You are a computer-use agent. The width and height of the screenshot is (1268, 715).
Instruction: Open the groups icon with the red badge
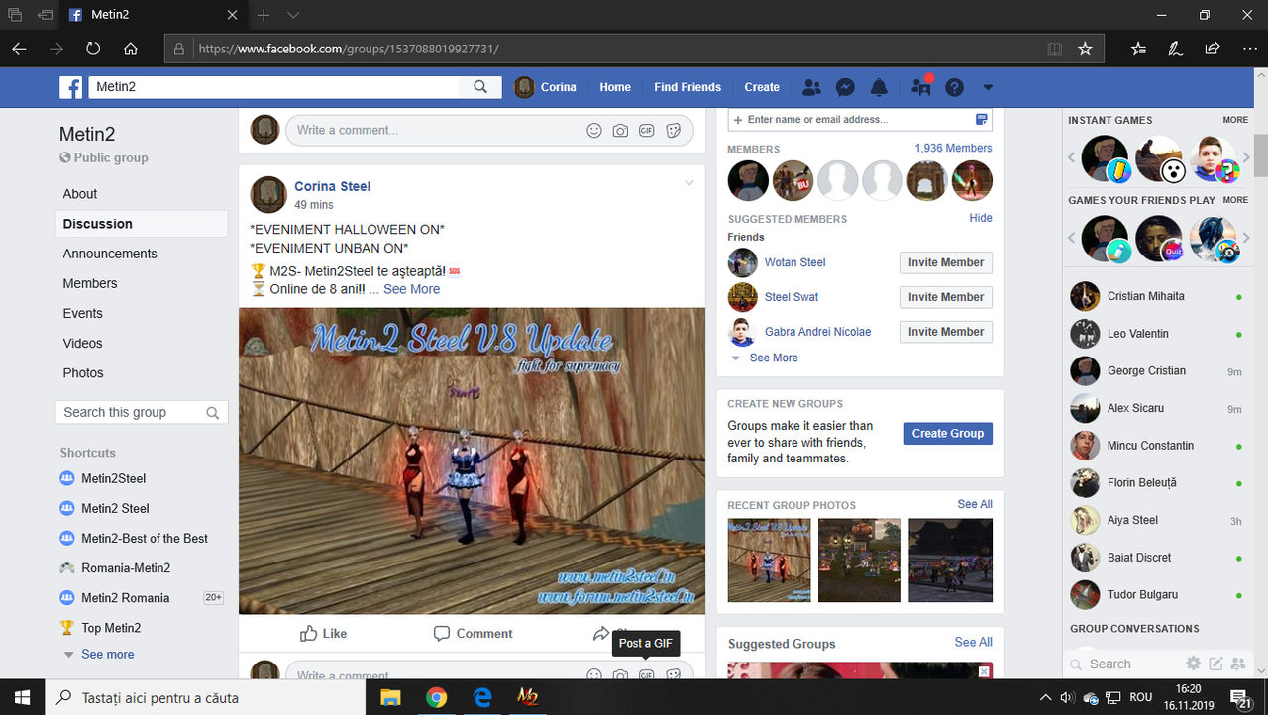[x=921, y=87]
